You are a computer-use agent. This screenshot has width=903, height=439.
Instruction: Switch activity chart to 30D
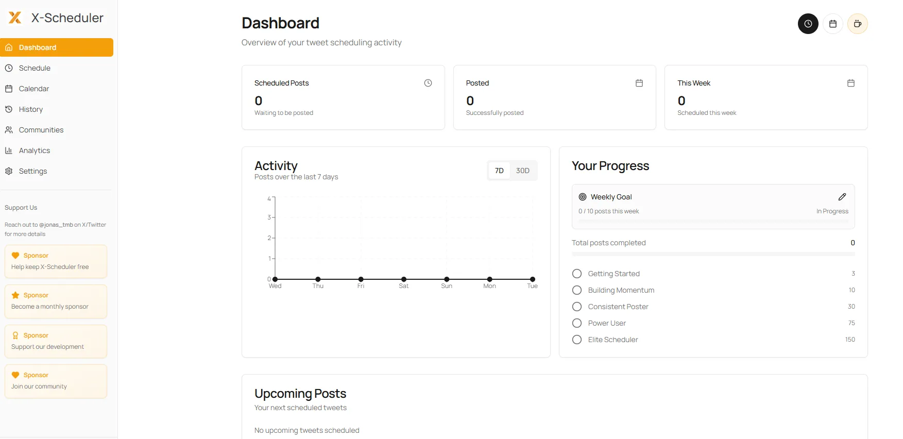point(522,171)
